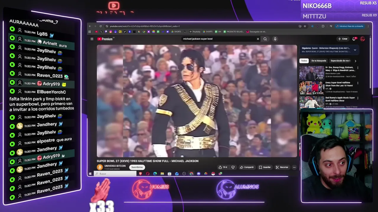The image size is (378, 212).
Task: Open Microsoft Store from the taskbar
Action: click(170, 174)
